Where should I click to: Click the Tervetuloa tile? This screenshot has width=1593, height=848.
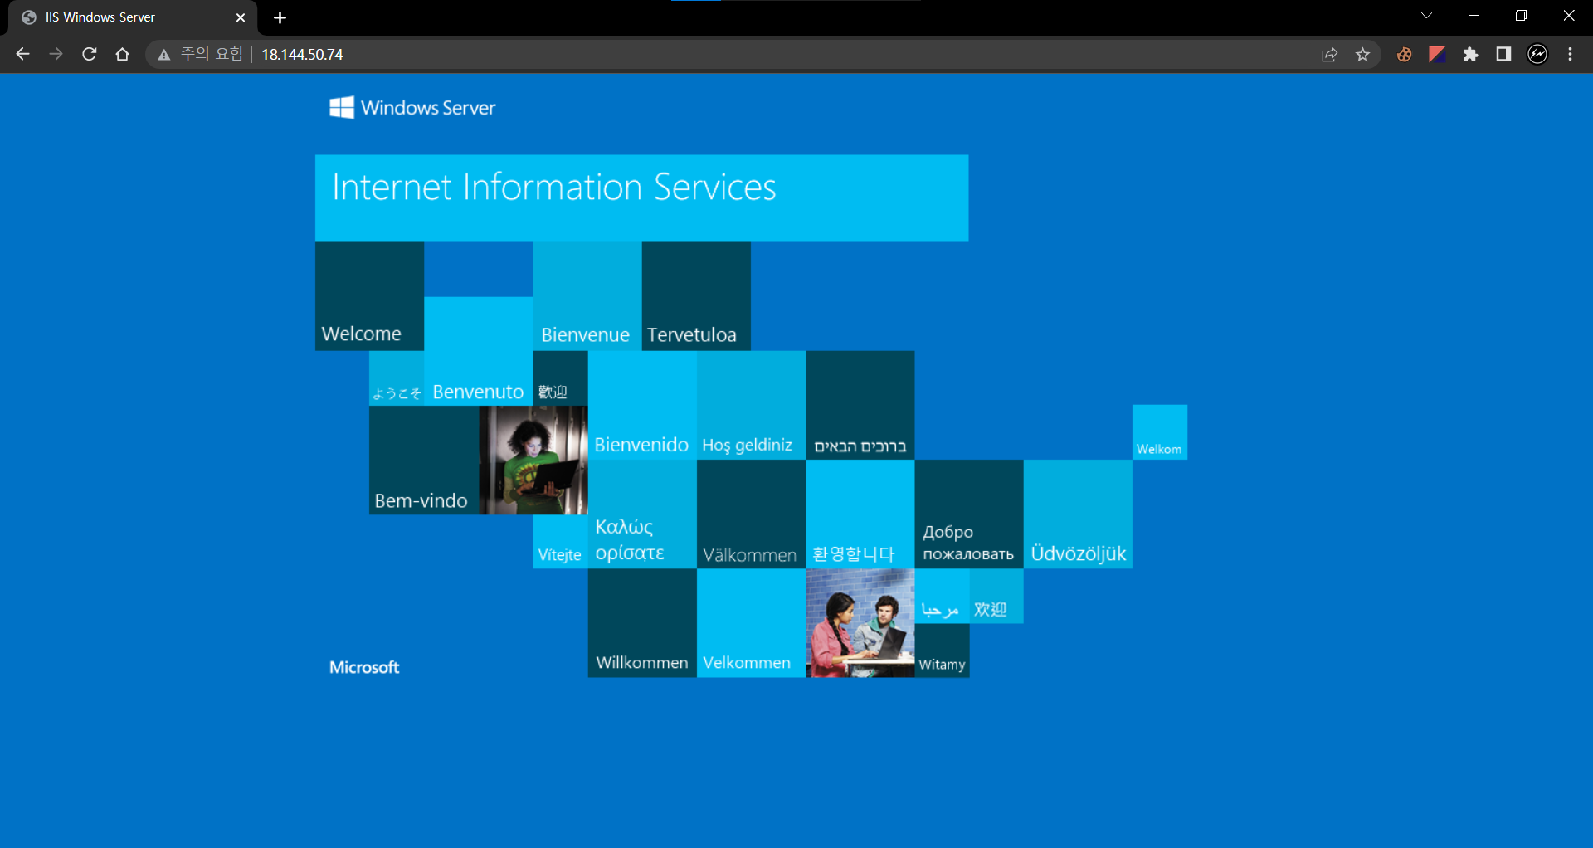pyautogui.click(x=696, y=296)
